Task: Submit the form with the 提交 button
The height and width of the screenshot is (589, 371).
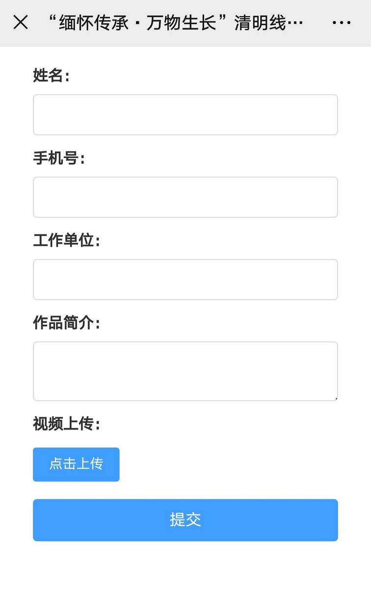Action: (185, 520)
